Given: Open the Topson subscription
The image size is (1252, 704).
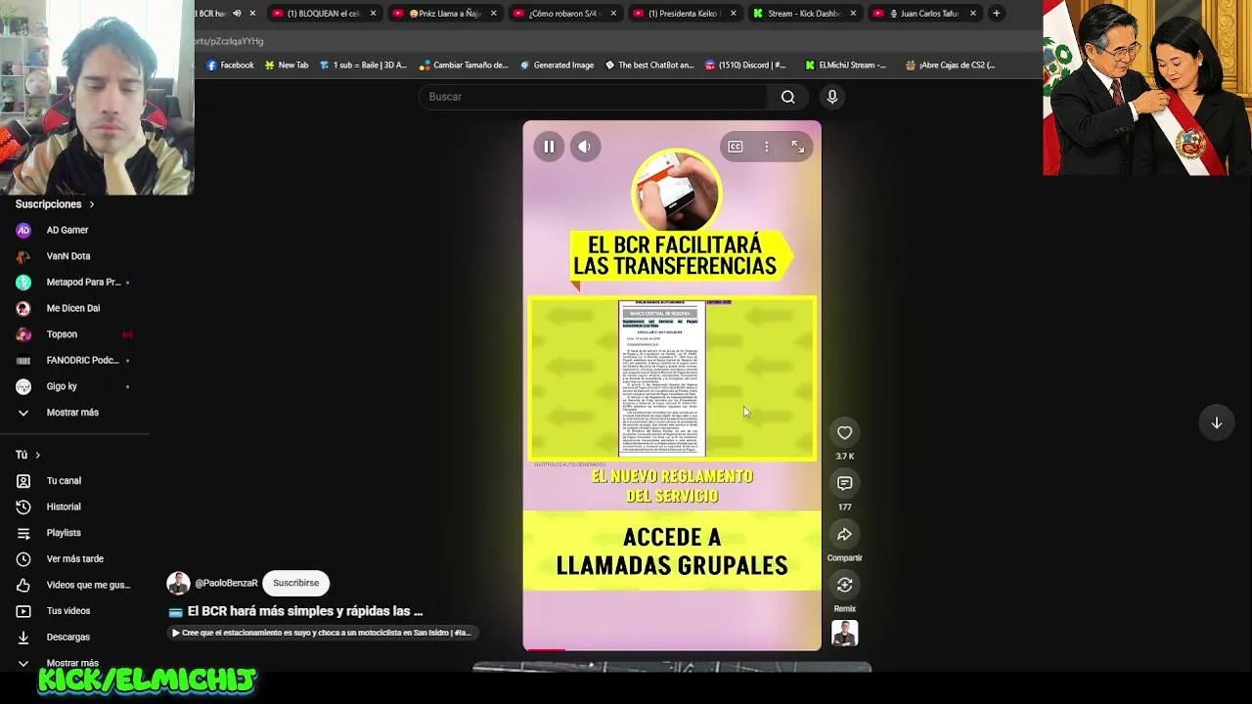Looking at the screenshot, I should click(74, 334).
